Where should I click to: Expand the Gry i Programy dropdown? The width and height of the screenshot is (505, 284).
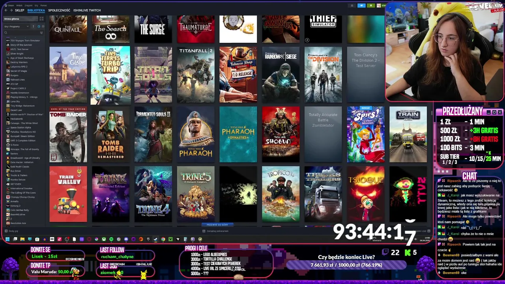tap(17, 26)
